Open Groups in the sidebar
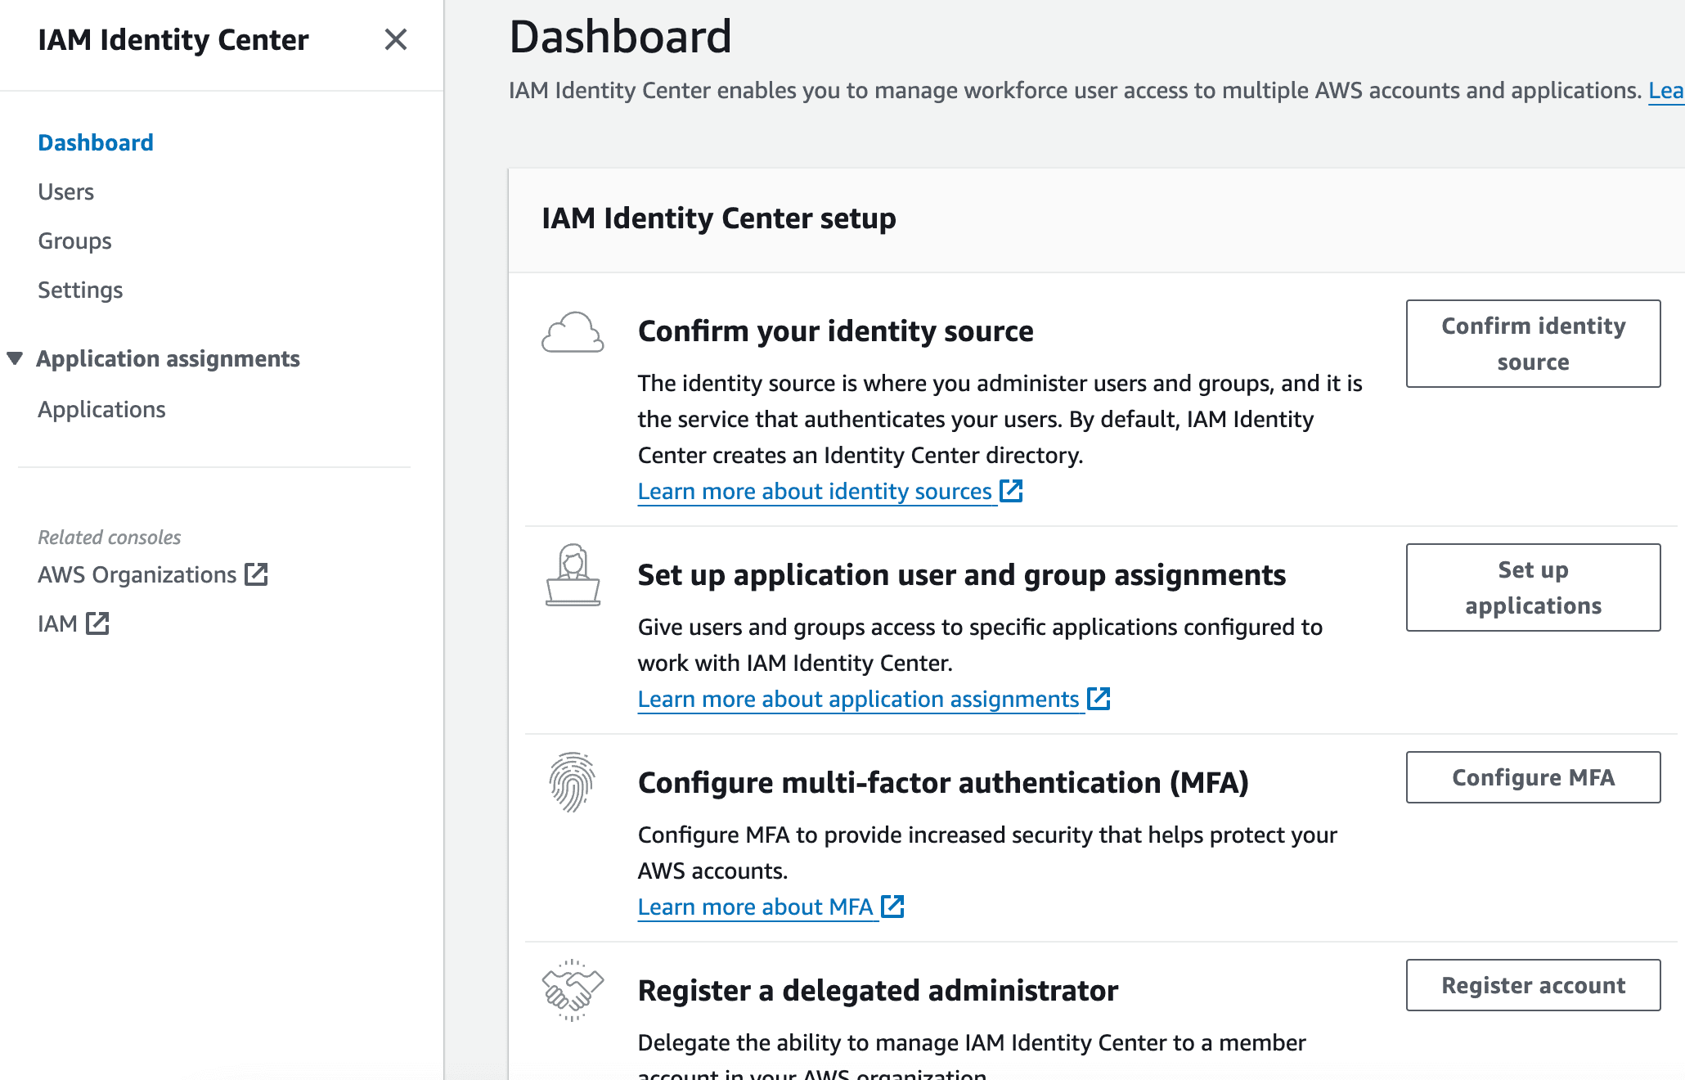The height and width of the screenshot is (1080, 1685). 74,241
